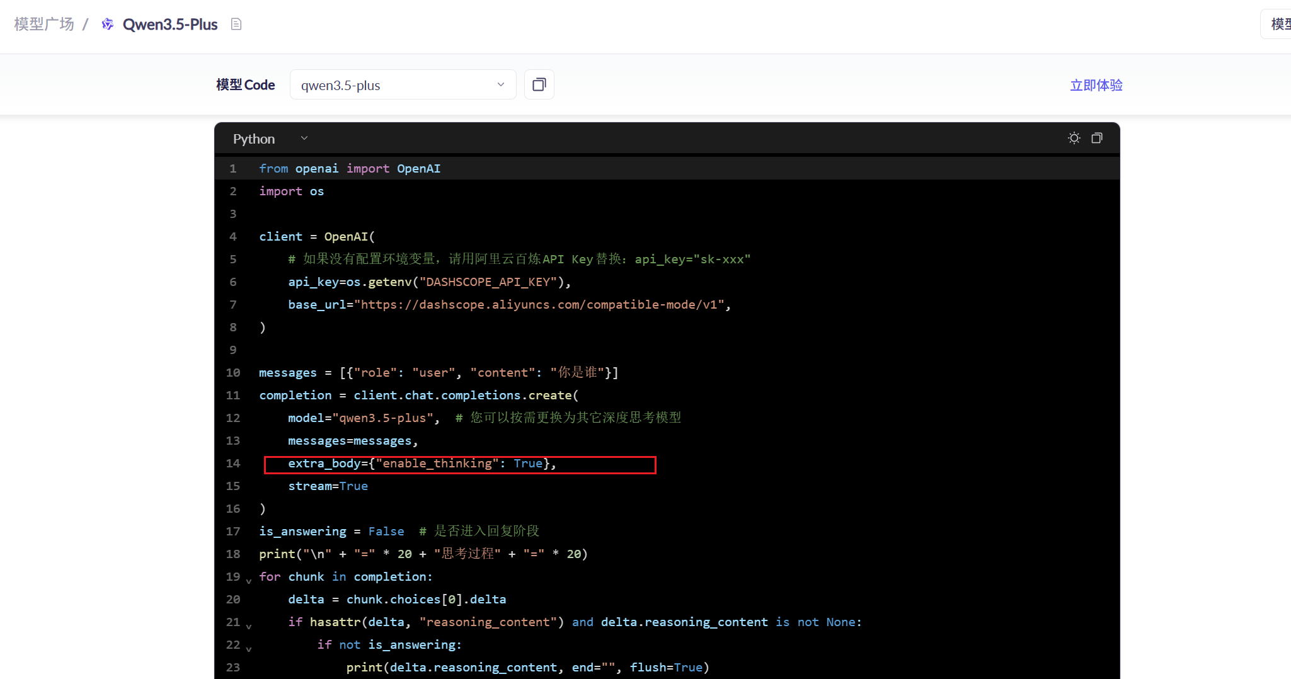Toggle the code block light theme
Viewport: 1291px width, 679px height.
click(1074, 138)
